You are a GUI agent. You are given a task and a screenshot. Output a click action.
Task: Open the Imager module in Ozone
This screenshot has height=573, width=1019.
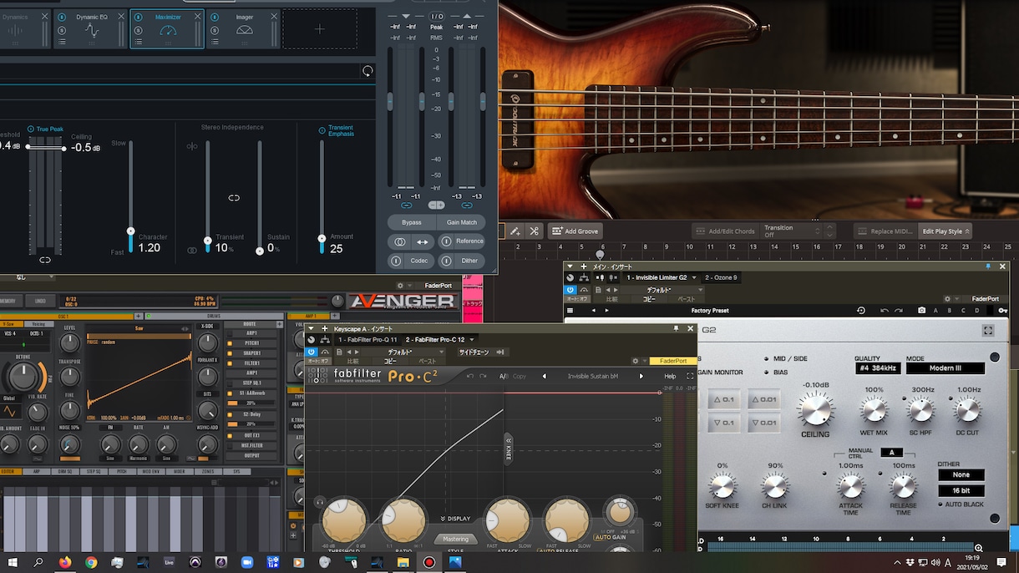coord(245,31)
